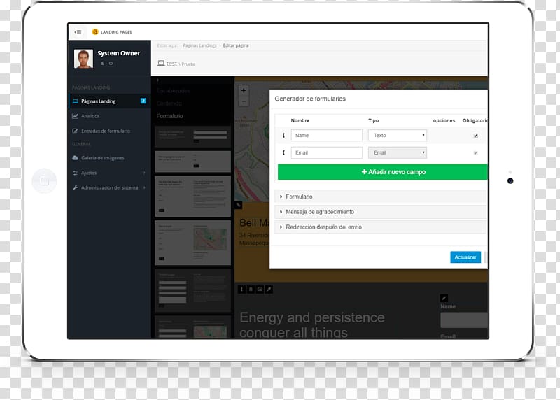Click the edit pencil icon below the map
Viewport: 560px width, 400px height.
(x=238, y=206)
